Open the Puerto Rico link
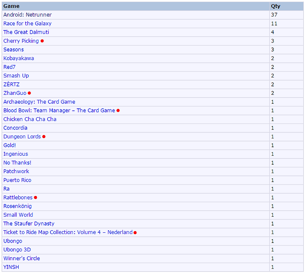This screenshot has width=305, height=273. (17, 180)
